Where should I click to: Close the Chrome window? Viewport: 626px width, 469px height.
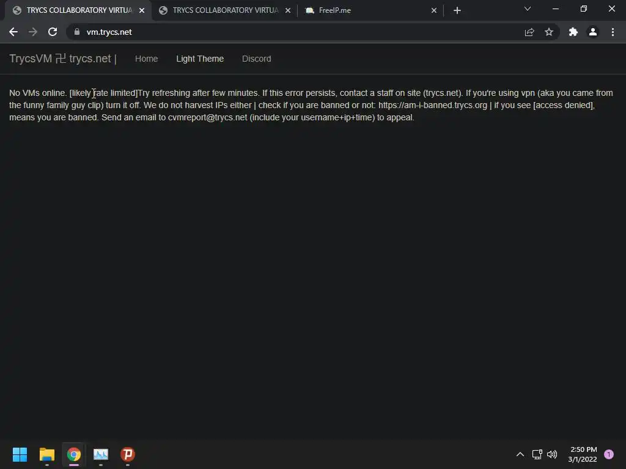[611, 9]
